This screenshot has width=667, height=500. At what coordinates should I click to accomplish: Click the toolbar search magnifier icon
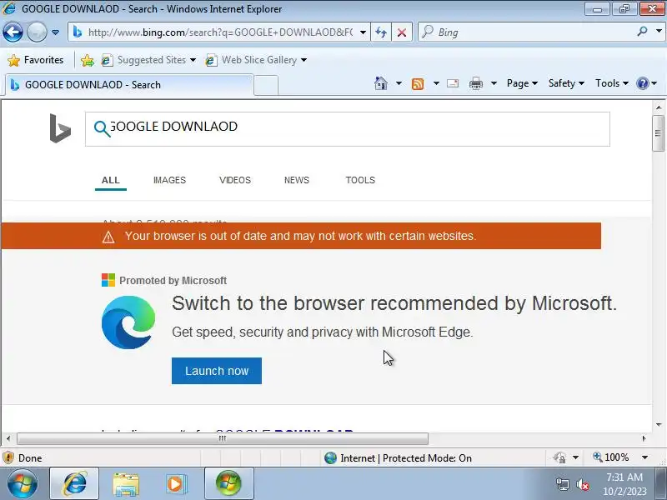click(x=642, y=32)
